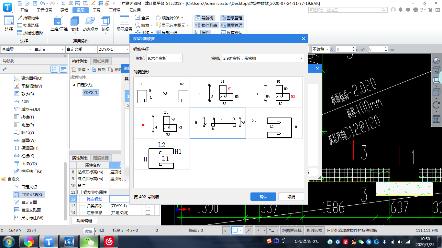Toggle the checkbox in 汇总信息 row

click(148, 212)
